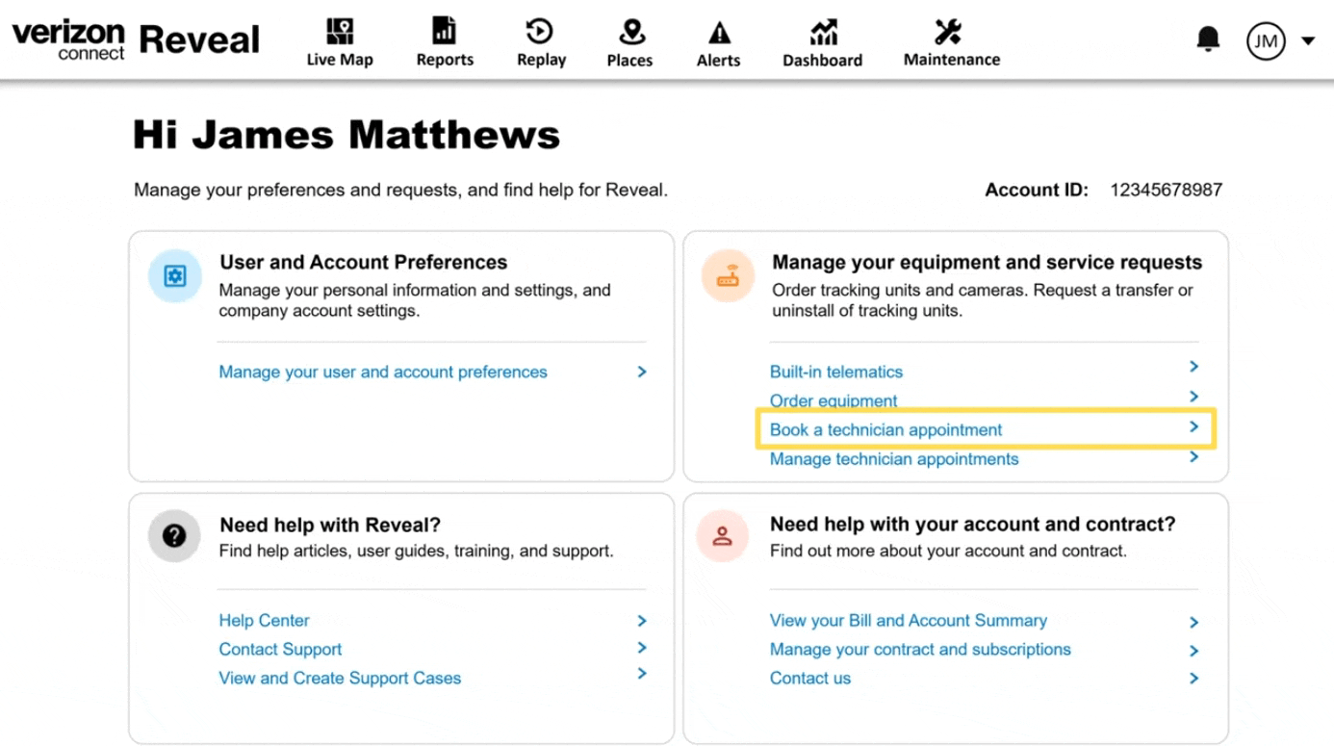Click the Maintenance menu label
Image resolution: width=1334 pixels, height=746 pixels.
click(x=952, y=60)
